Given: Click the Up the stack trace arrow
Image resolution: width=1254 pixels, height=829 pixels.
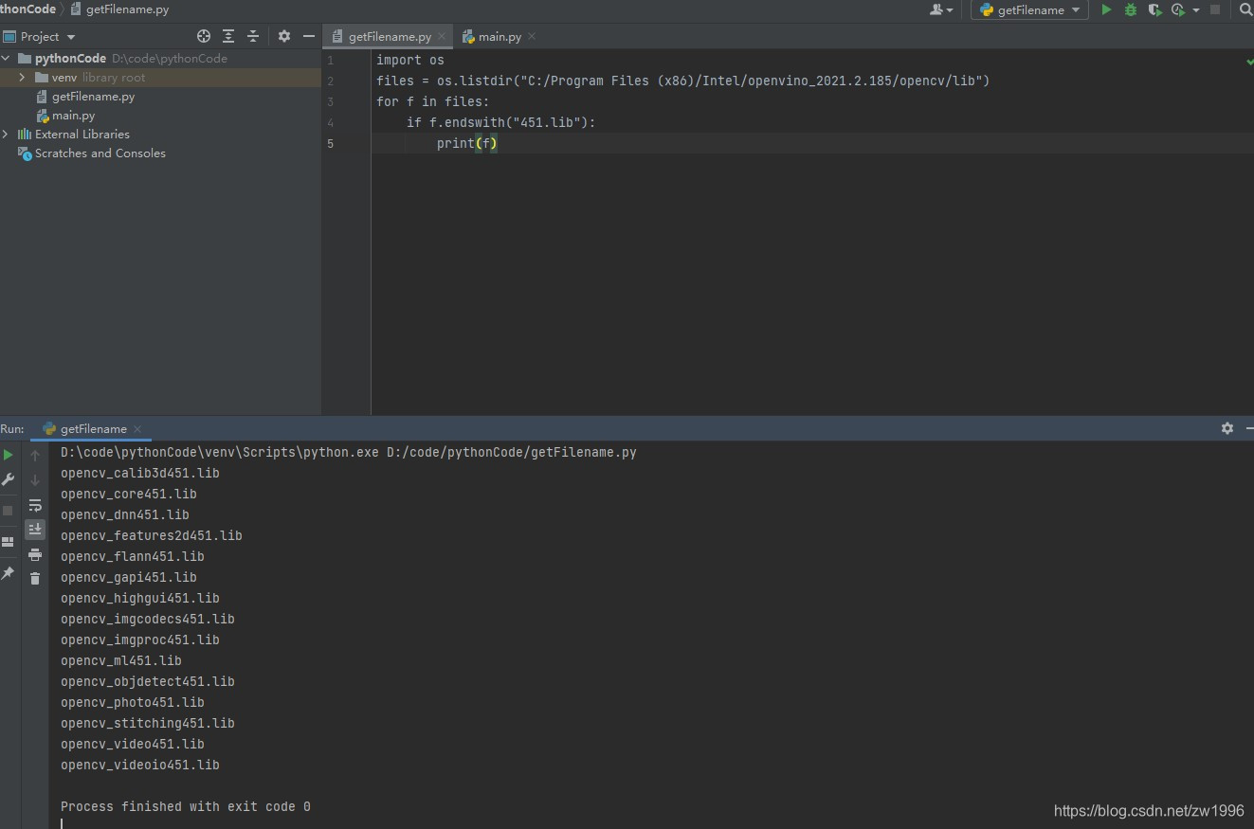Looking at the screenshot, I should click(x=35, y=456).
